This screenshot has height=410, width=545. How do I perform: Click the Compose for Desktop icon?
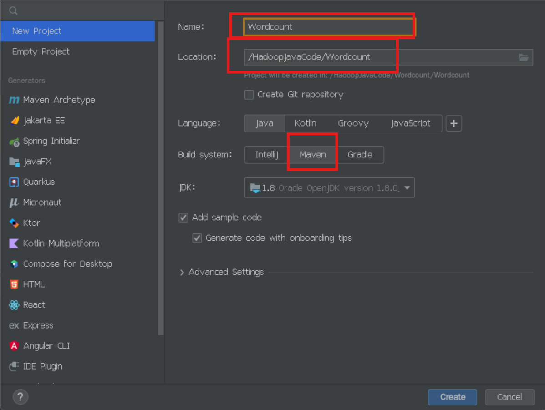tap(14, 264)
